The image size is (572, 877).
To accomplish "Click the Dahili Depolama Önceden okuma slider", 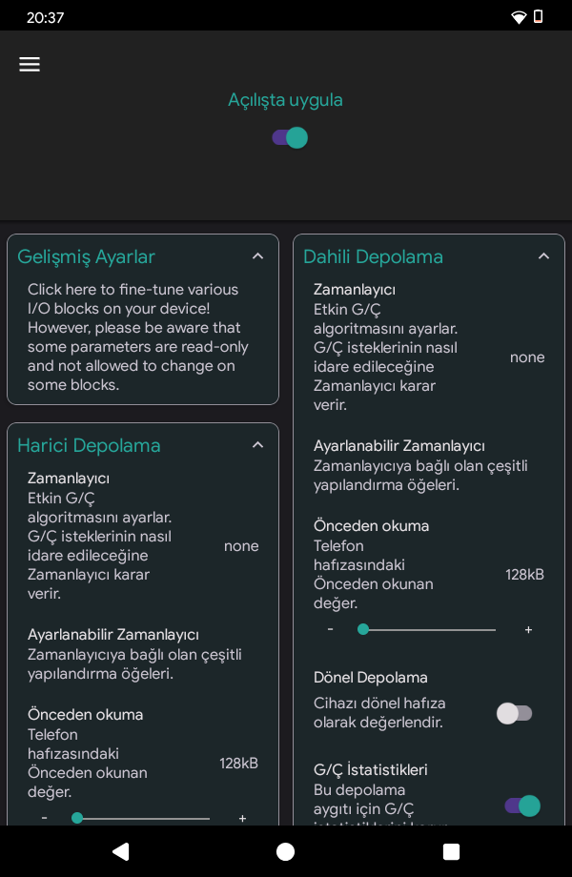I will coord(429,630).
